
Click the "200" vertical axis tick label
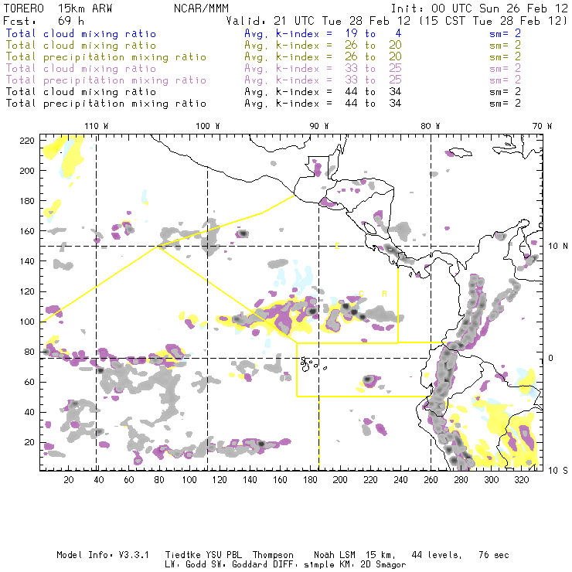click(x=27, y=171)
